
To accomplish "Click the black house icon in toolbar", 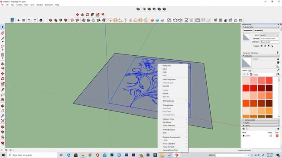I will 226,20.
